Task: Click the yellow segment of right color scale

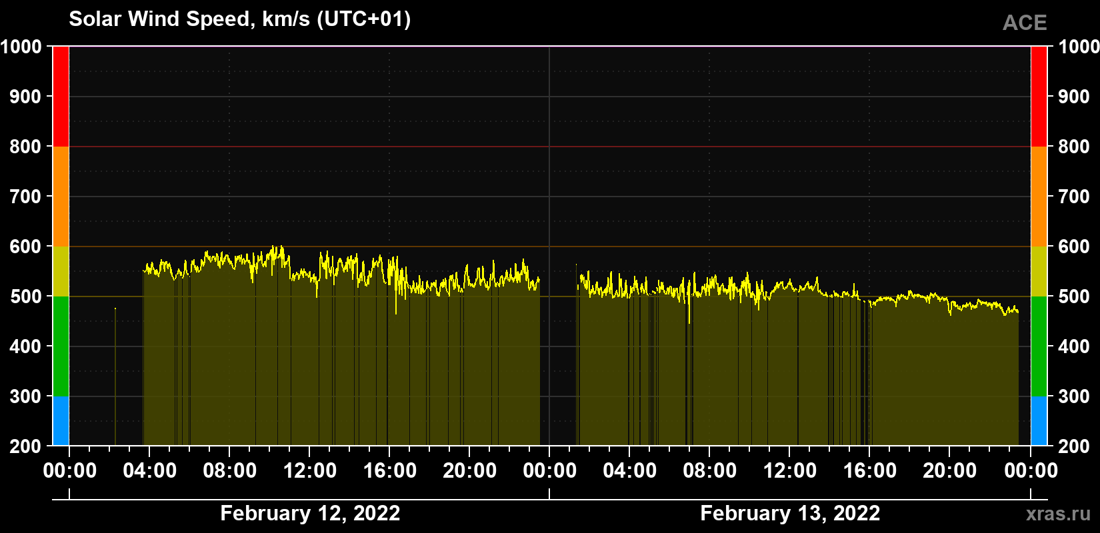Action: pos(1039,271)
